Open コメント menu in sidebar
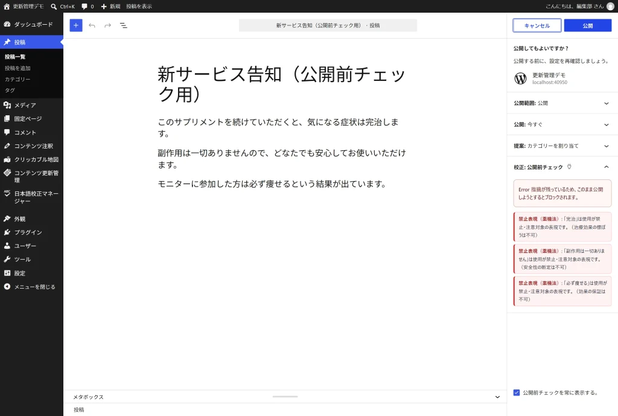Viewport: 618px width, 416px height. [x=31, y=132]
